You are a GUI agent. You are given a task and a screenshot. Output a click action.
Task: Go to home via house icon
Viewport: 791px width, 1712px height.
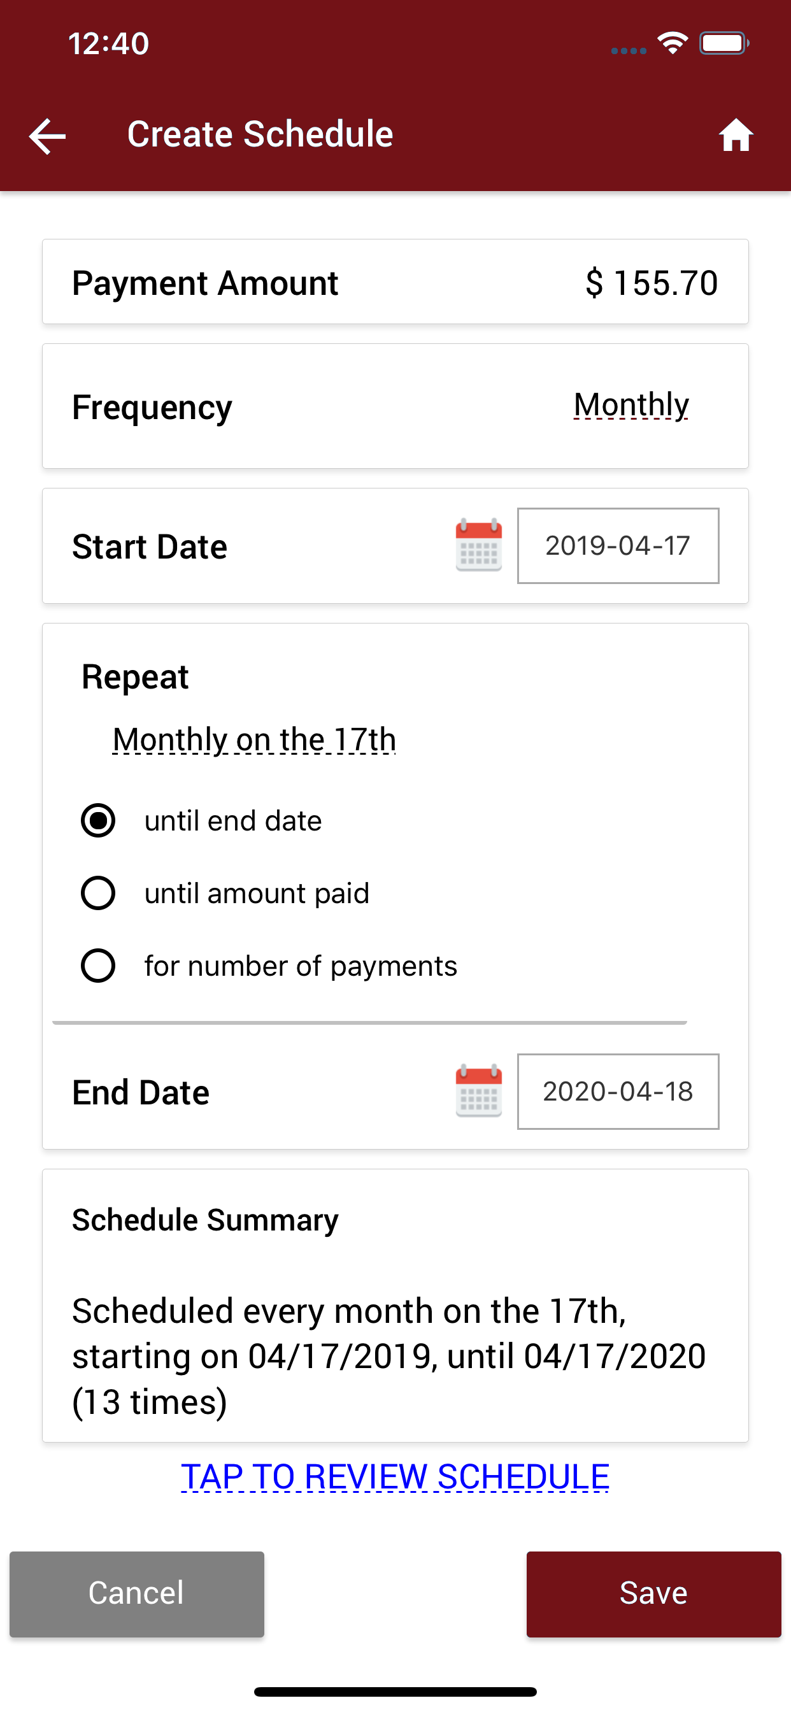click(x=735, y=136)
